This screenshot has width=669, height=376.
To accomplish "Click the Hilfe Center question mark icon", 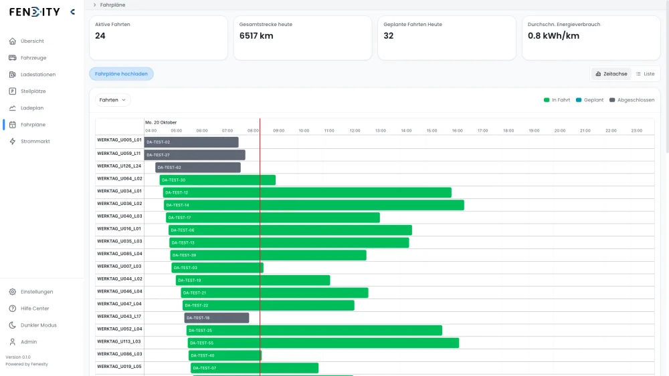I will [x=13, y=309].
